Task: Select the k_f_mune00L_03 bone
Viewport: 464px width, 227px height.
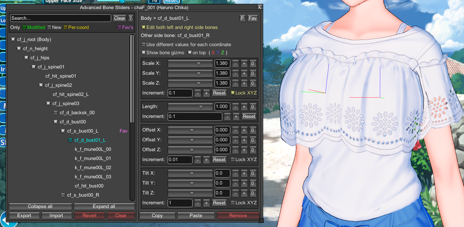Action: coord(93,176)
